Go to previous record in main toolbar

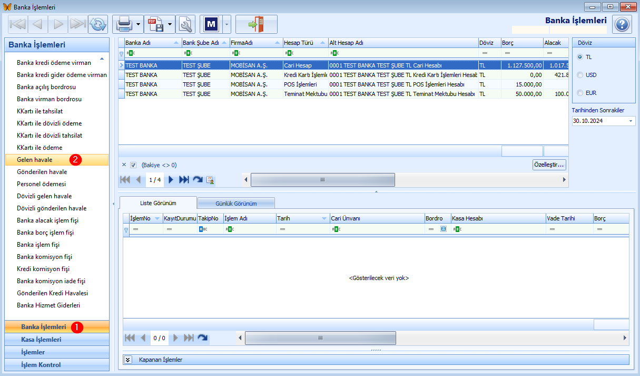(x=38, y=24)
